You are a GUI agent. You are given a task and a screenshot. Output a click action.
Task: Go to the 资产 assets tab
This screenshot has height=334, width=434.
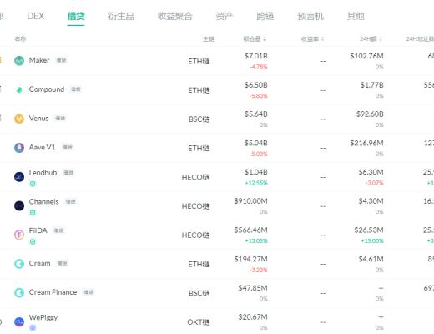225,16
